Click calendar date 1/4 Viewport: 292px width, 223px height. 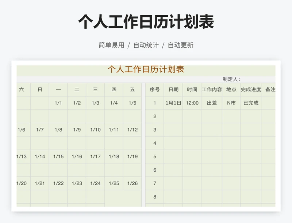114,103
